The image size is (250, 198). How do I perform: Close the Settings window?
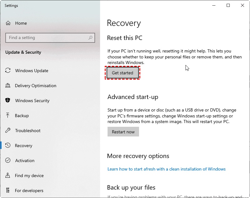pos(243,5)
